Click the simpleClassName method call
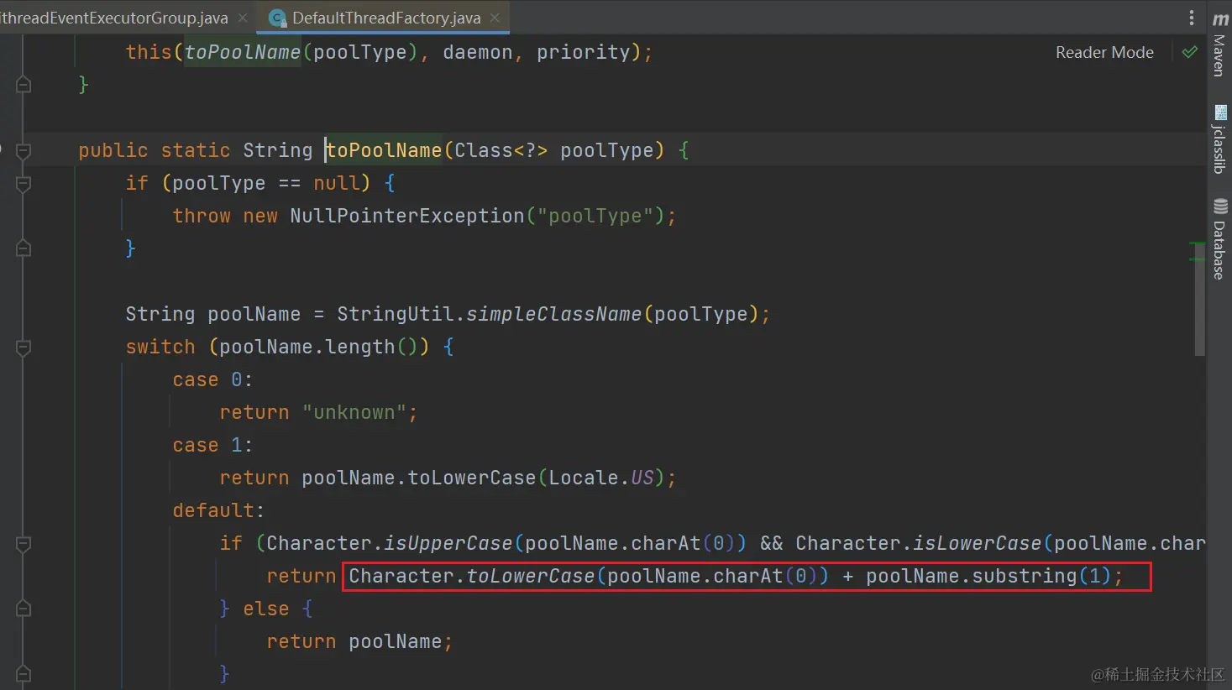Screen dimensions: 1232x690 pyautogui.click(x=554, y=314)
